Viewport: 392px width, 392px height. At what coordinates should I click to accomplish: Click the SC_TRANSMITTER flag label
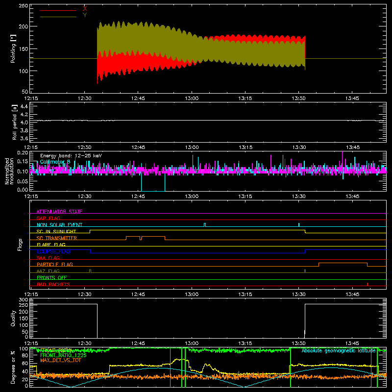[56, 238]
